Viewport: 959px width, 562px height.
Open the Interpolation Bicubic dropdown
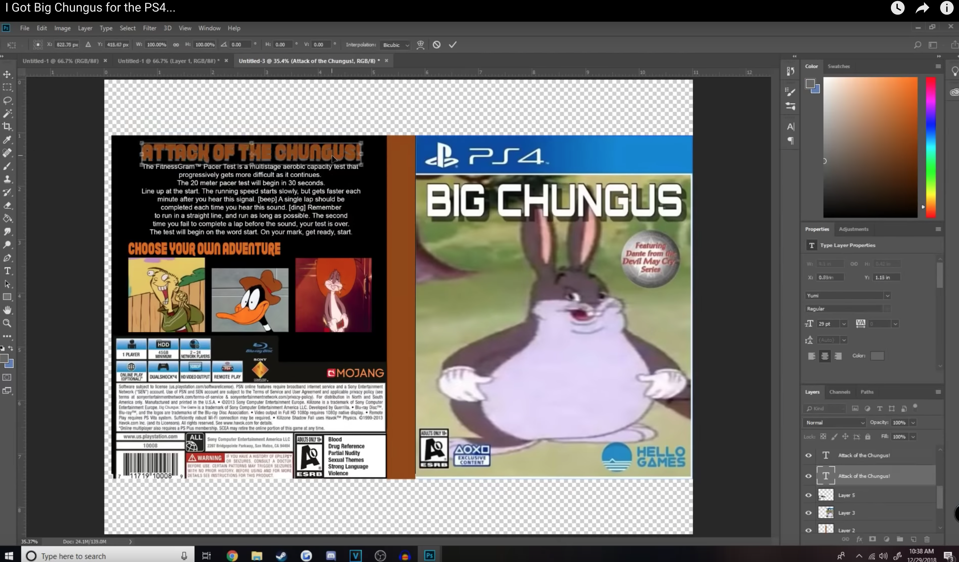[396, 45]
